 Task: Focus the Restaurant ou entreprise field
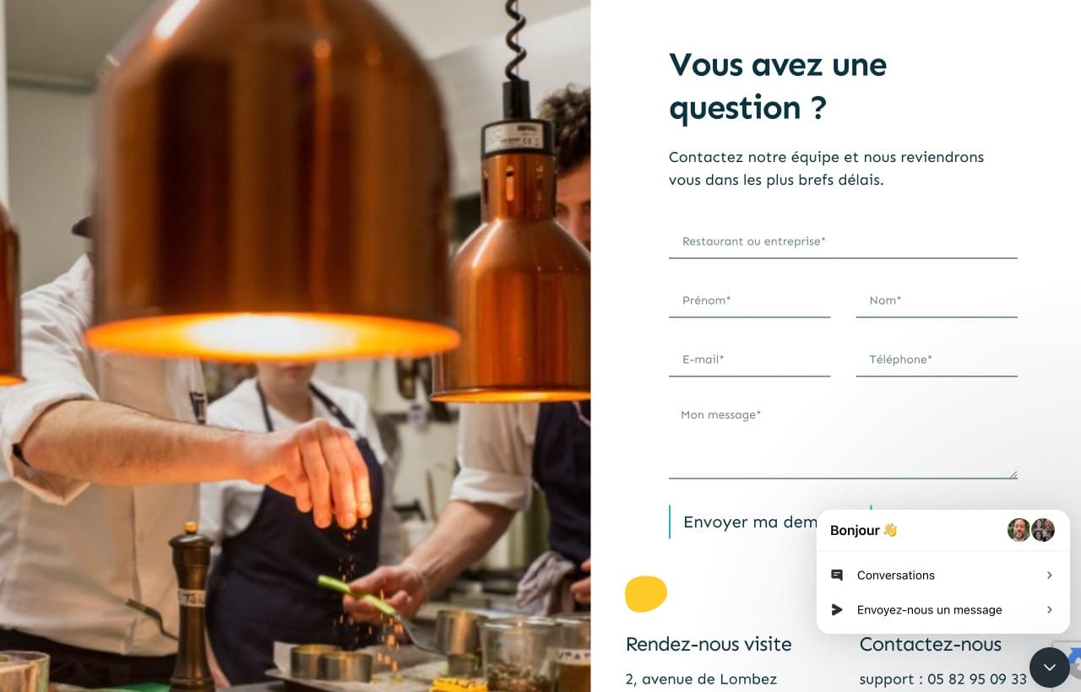[x=843, y=241]
